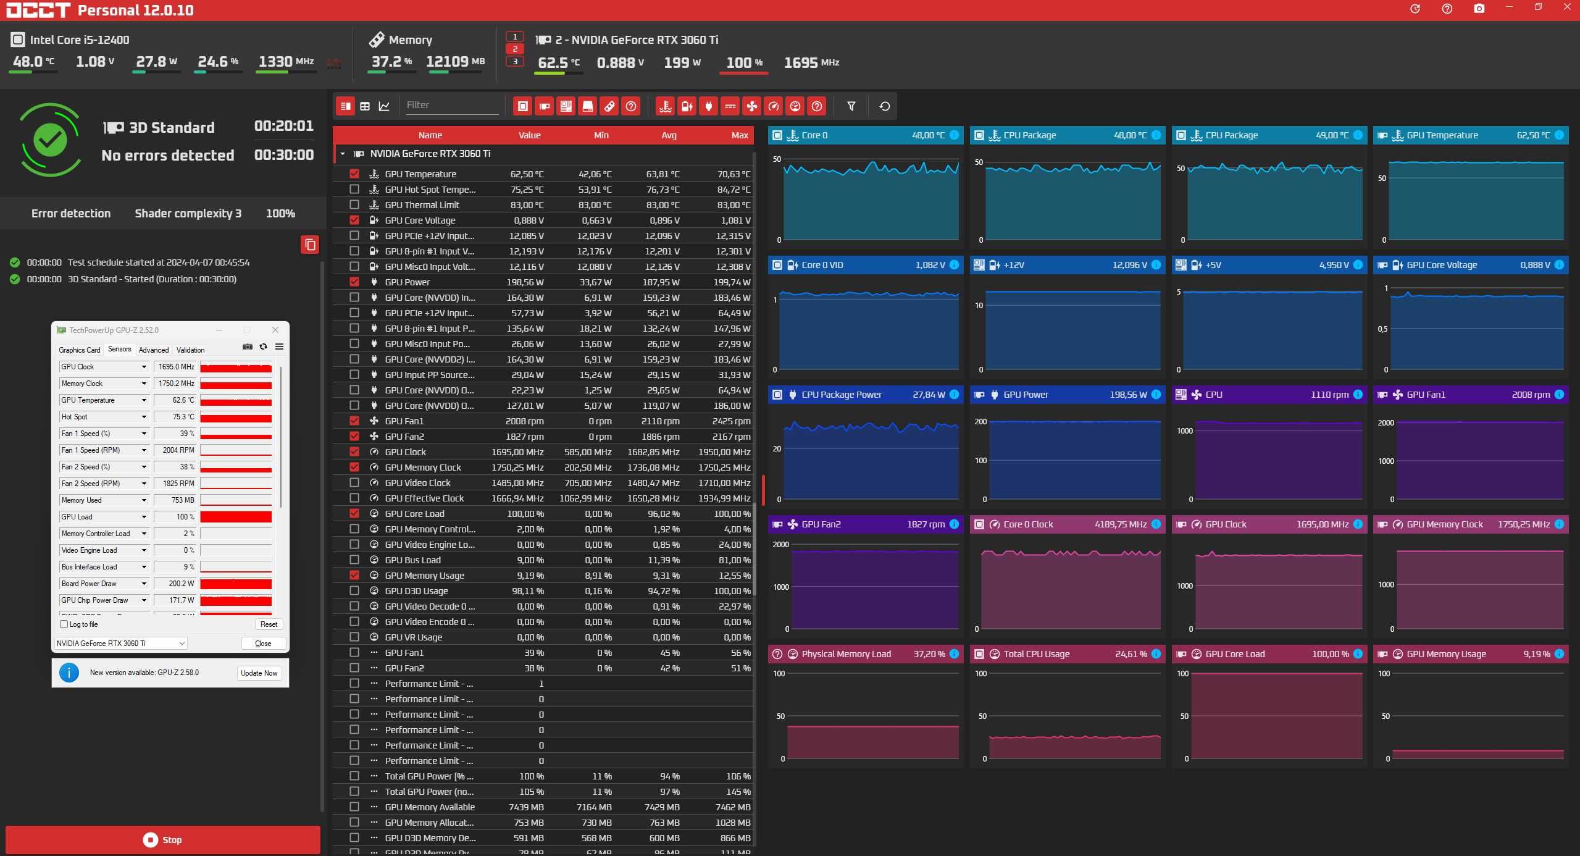Screen dimensions: 1580x856
Task: Open OCCT help question mark in title bar
Action: (x=1447, y=9)
